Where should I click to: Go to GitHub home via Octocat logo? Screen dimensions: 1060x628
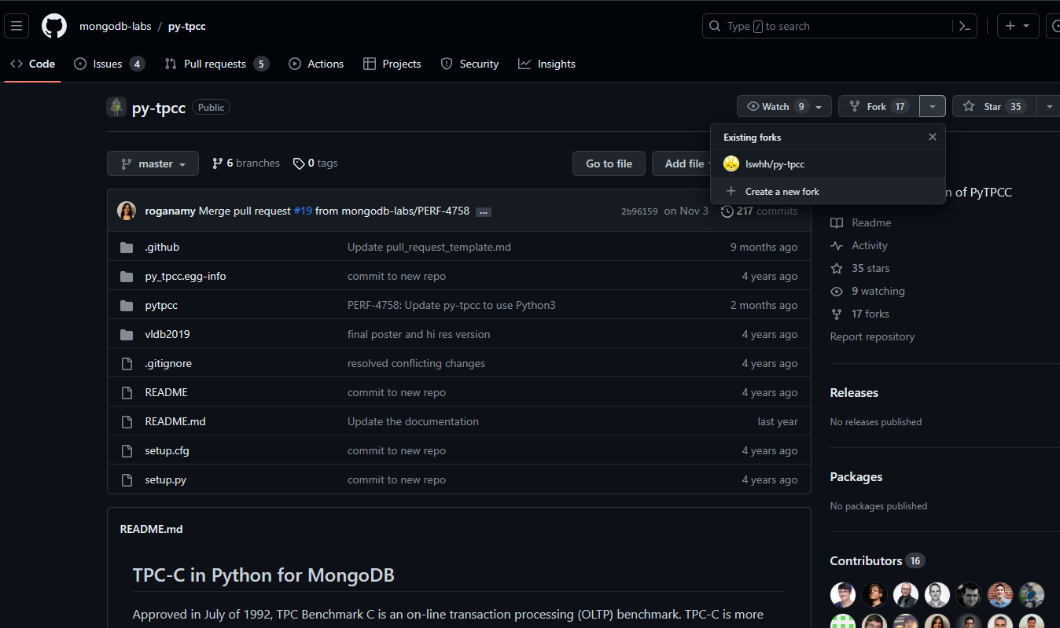pyautogui.click(x=54, y=26)
